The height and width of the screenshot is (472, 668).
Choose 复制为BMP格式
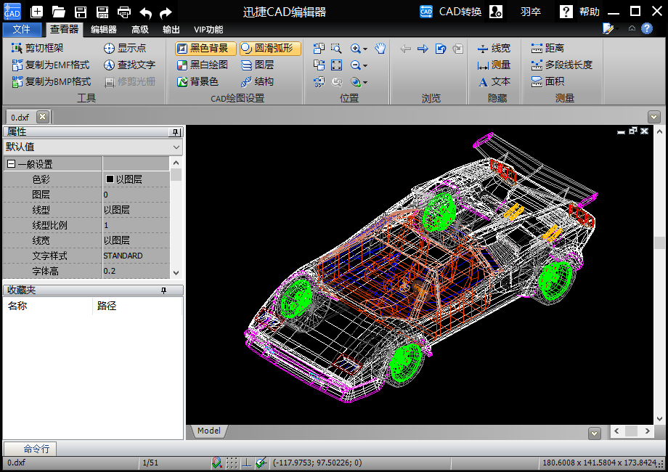(51, 81)
